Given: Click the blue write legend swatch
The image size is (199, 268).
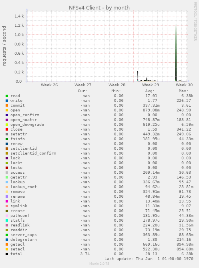Looking at the screenshot, I should (x=7, y=101).
